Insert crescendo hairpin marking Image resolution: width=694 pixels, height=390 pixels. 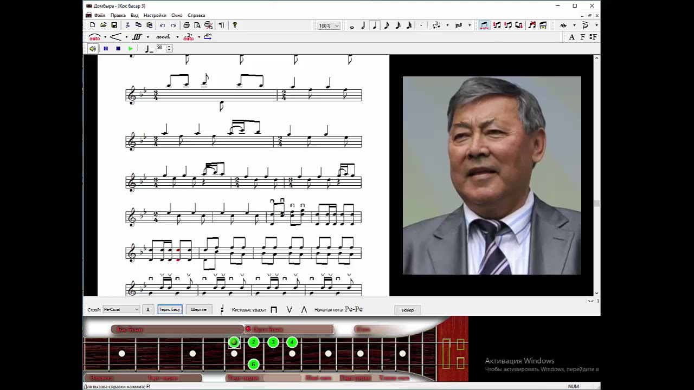[x=115, y=37]
